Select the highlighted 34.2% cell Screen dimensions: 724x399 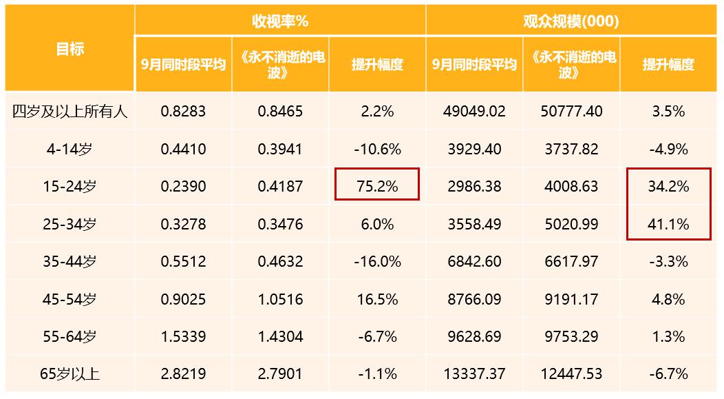coord(668,186)
